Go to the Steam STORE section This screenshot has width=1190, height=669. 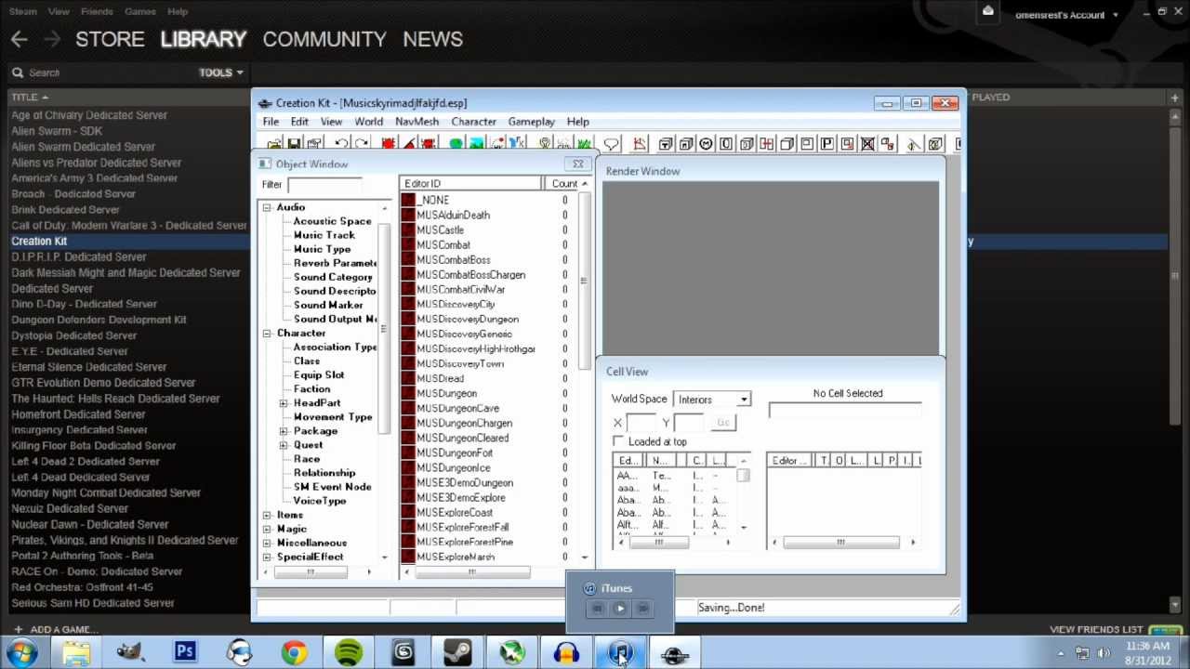coord(110,39)
